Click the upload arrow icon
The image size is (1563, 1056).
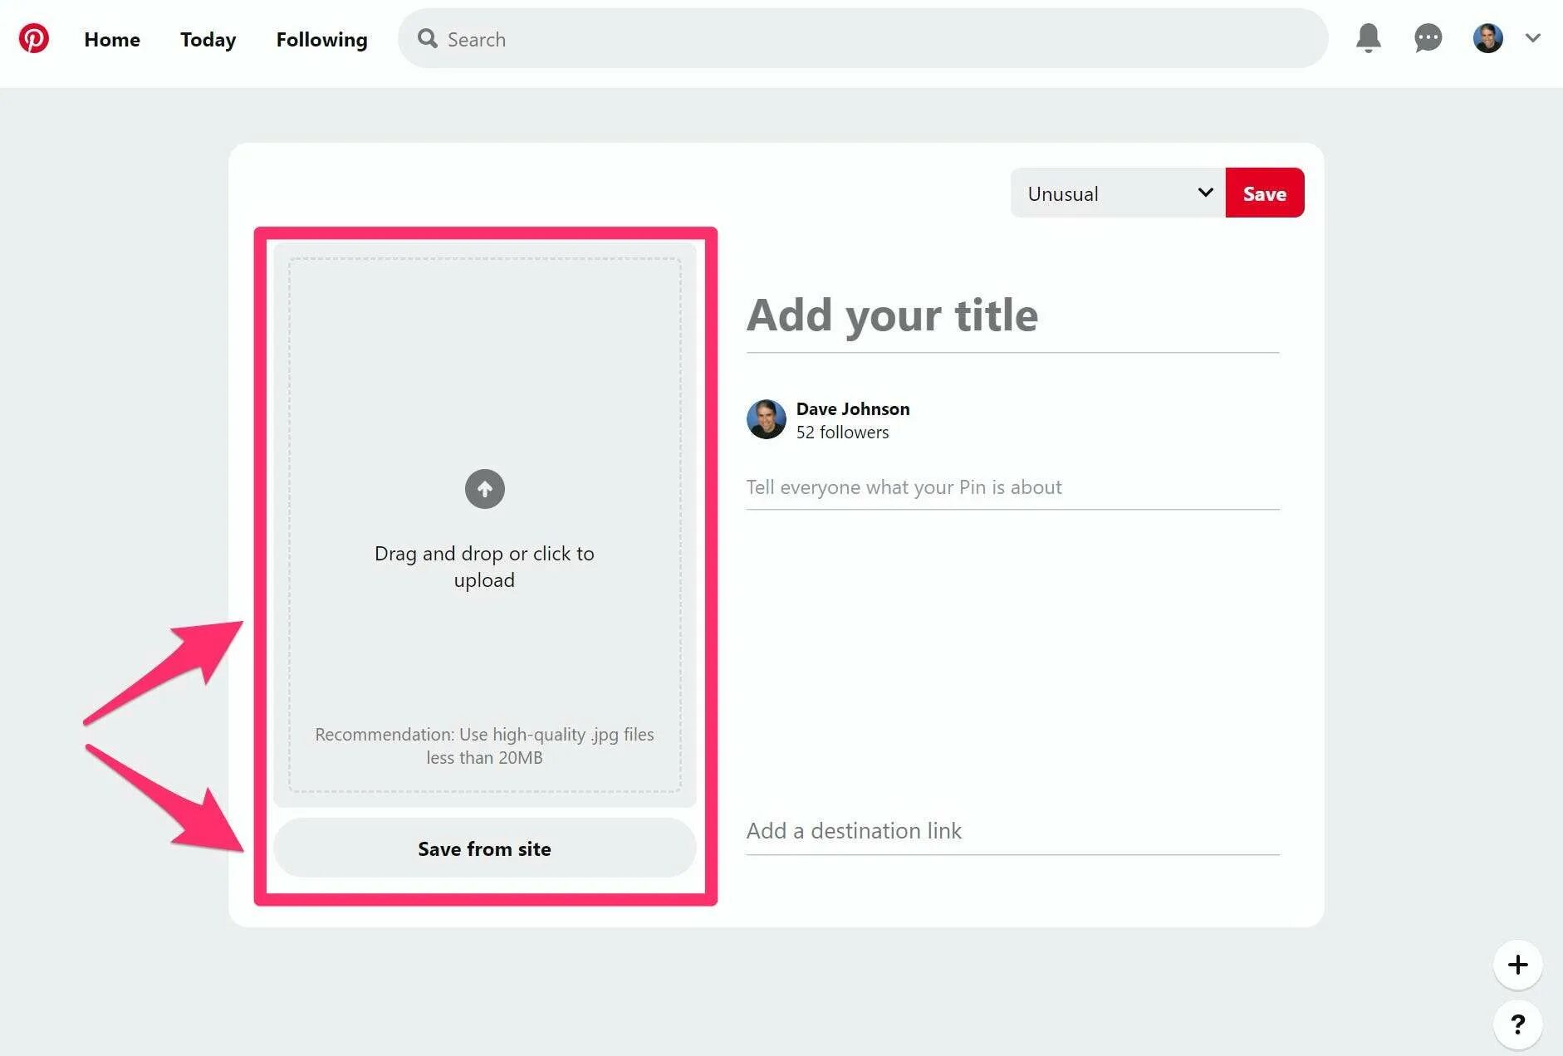(x=485, y=489)
